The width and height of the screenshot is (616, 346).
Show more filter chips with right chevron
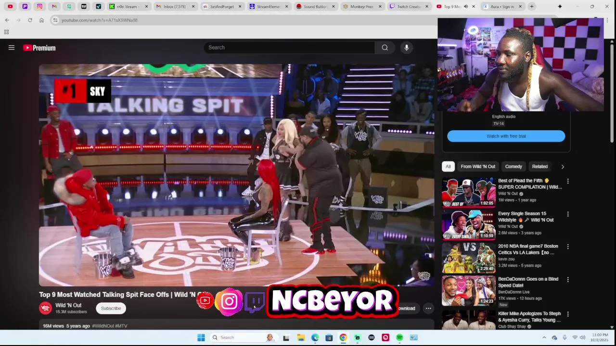click(x=563, y=167)
